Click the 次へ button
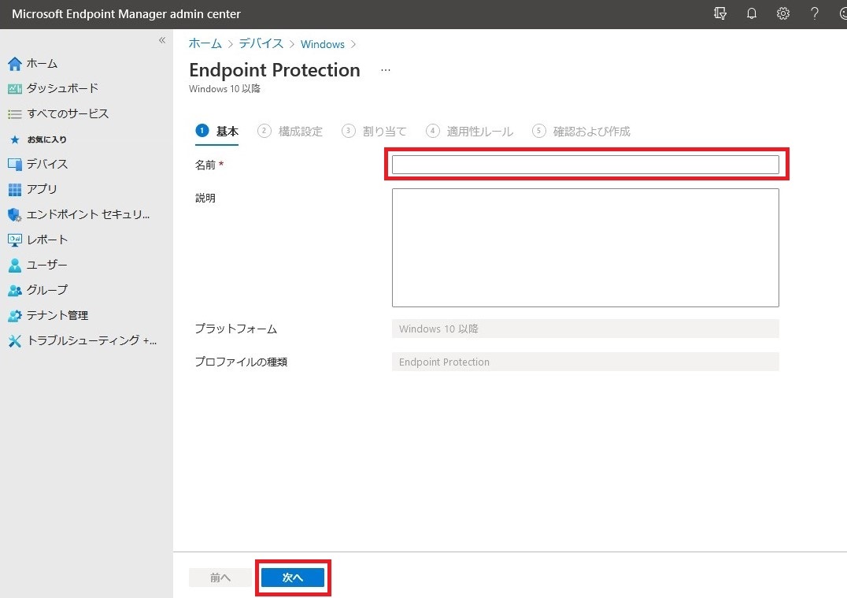Screen dimensions: 847x598 pyautogui.click(x=293, y=578)
